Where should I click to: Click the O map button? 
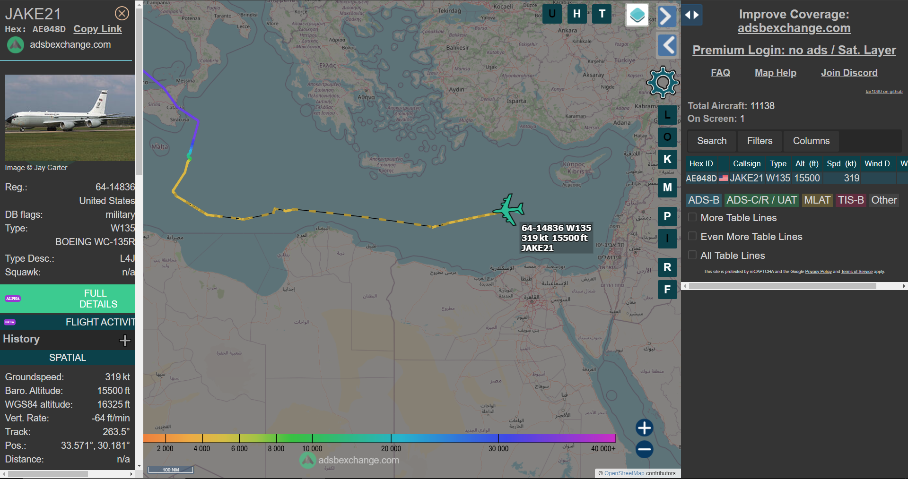[x=667, y=137]
